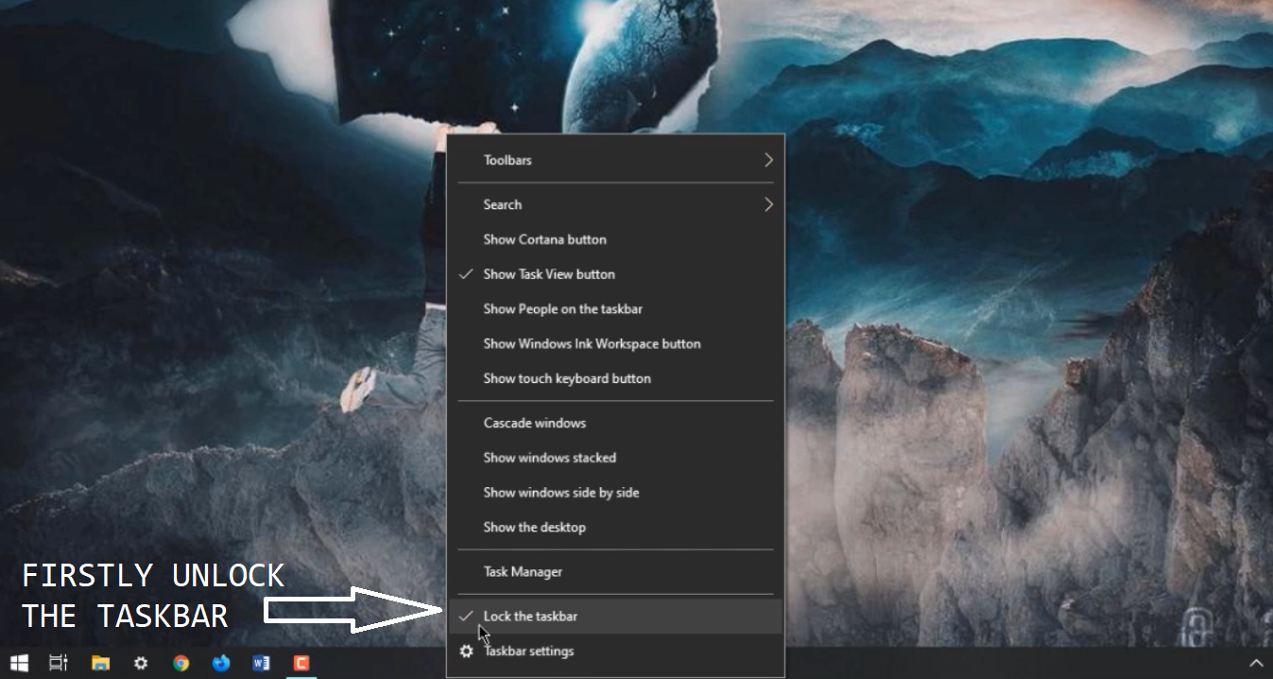Open Task View from the taskbar
1273x679 pixels.
[x=59, y=663]
